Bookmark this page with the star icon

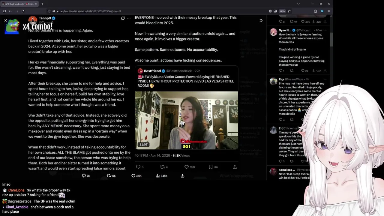(x=289, y=11)
